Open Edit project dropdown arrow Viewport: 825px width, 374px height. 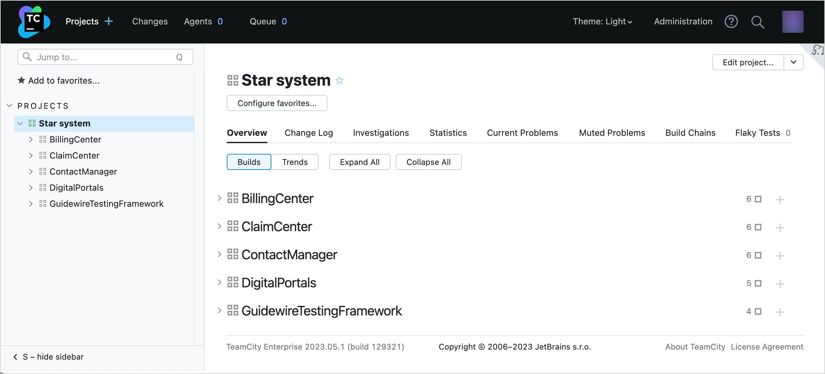[x=793, y=62]
